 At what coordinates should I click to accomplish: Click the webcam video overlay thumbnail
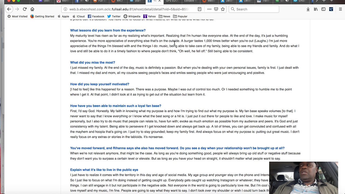pos(303,178)
